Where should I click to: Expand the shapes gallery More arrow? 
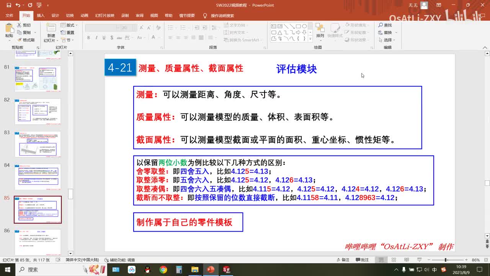pyautogui.click(x=310, y=38)
